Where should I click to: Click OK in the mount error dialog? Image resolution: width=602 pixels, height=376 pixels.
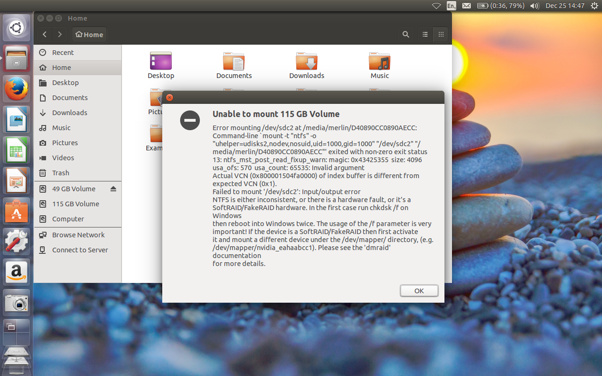pos(419,291)
